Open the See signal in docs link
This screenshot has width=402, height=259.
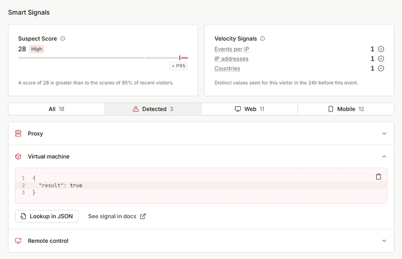117,216
